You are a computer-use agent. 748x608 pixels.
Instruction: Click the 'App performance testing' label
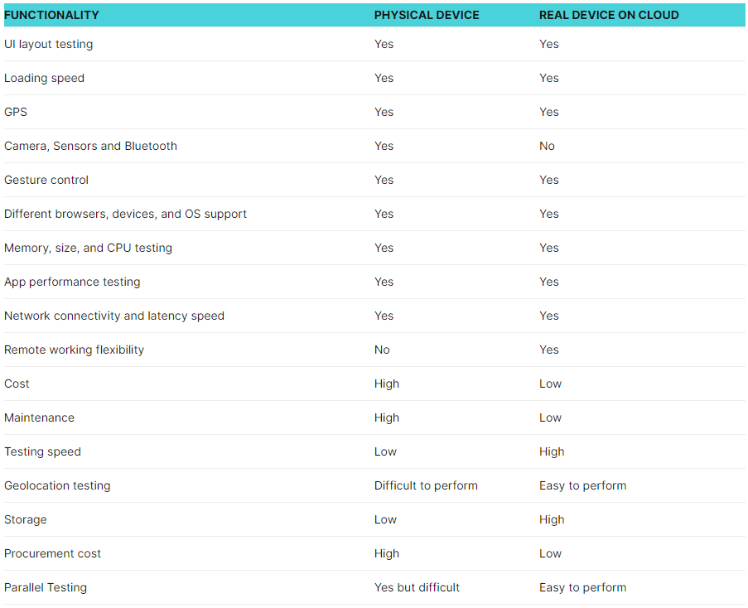point(72,282)
